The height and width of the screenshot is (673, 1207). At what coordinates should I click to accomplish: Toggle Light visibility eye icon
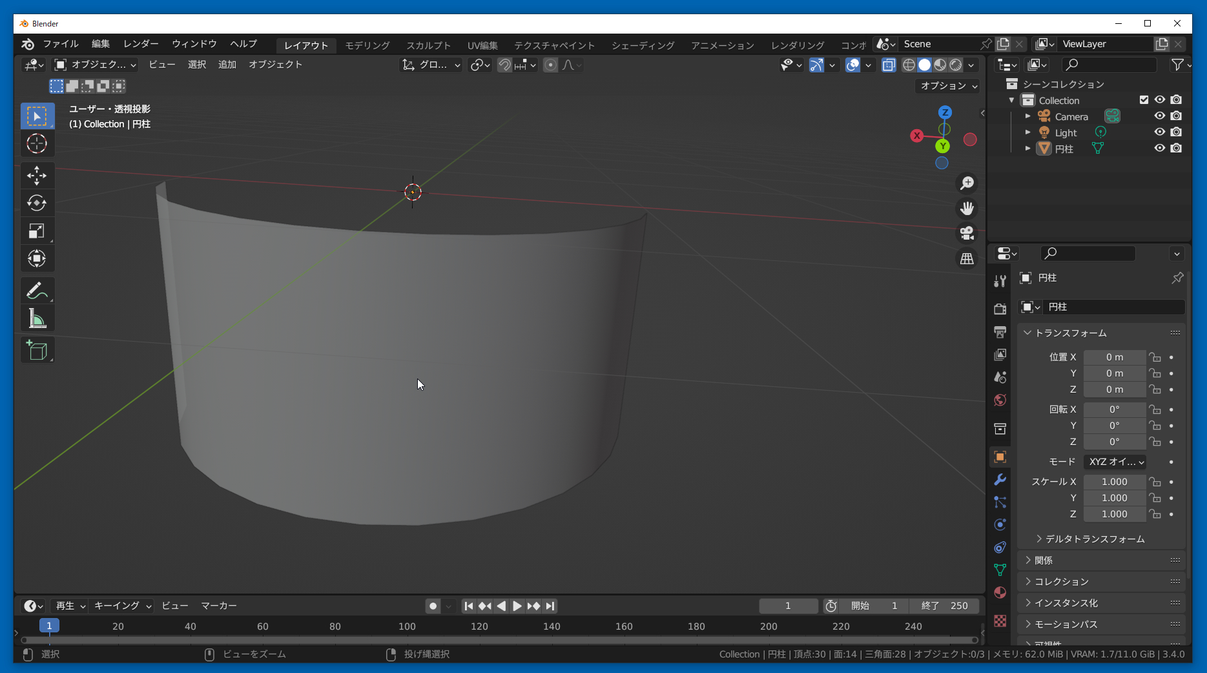[1160, 132]
